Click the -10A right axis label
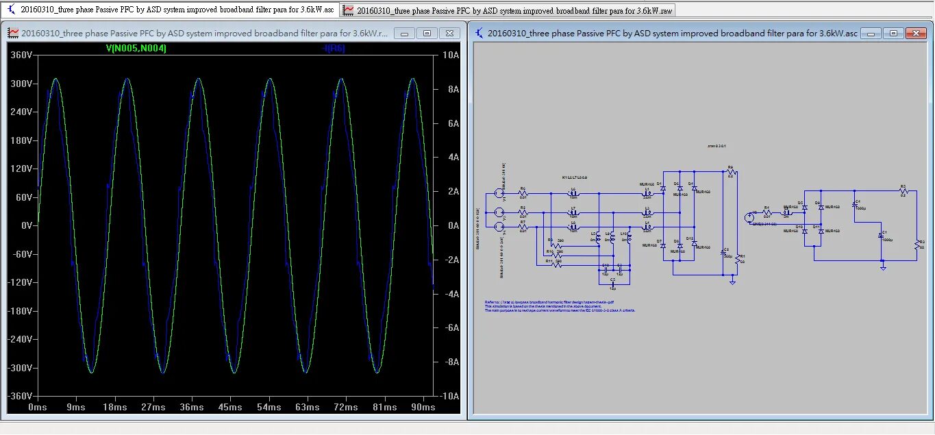 (449, 396)
